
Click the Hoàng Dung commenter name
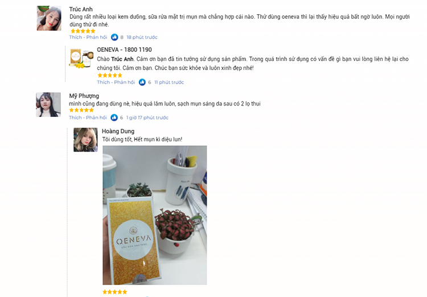pyautogui.click(x=118, y=131)
